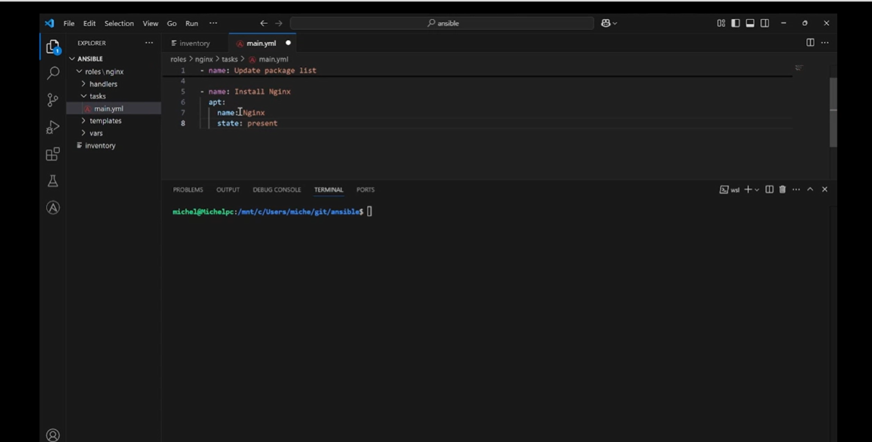This screenshot has height=442, width=872.
Task: Toggle the primary side bar visibility
Action: (736, 23)
